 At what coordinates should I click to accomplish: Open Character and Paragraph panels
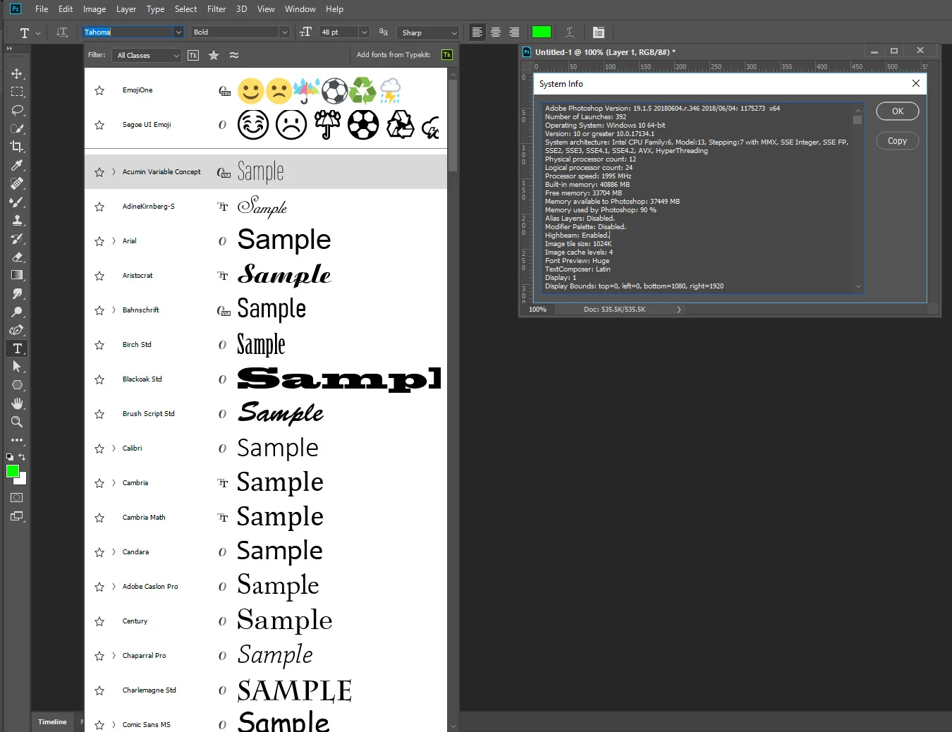599,32
